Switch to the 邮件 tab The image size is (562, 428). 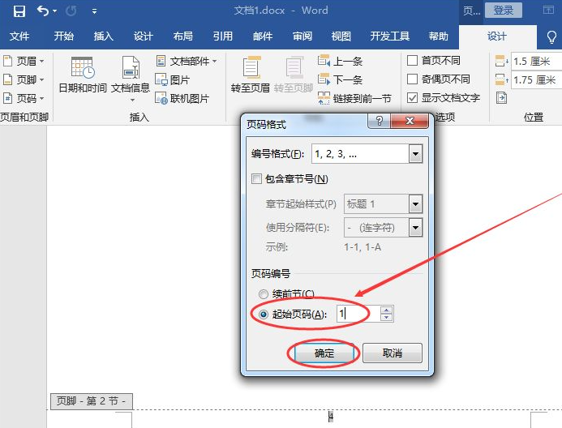[x=263, y=36]
